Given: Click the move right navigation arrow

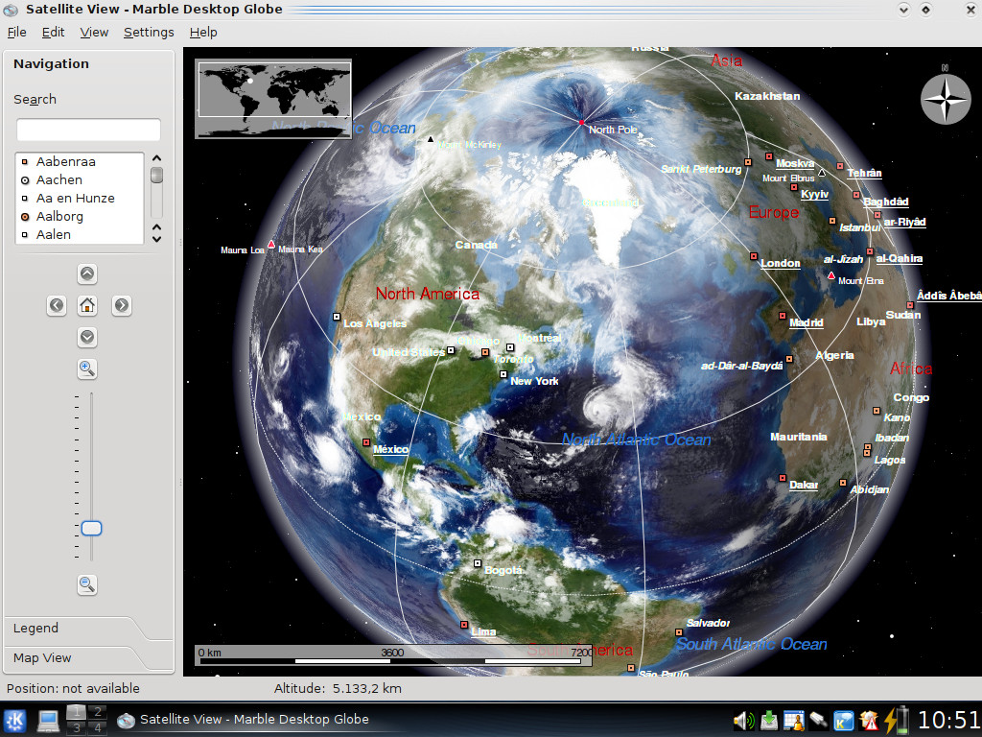Looking at the screenshot, I should pyautogui.click(x=122, y=305).
